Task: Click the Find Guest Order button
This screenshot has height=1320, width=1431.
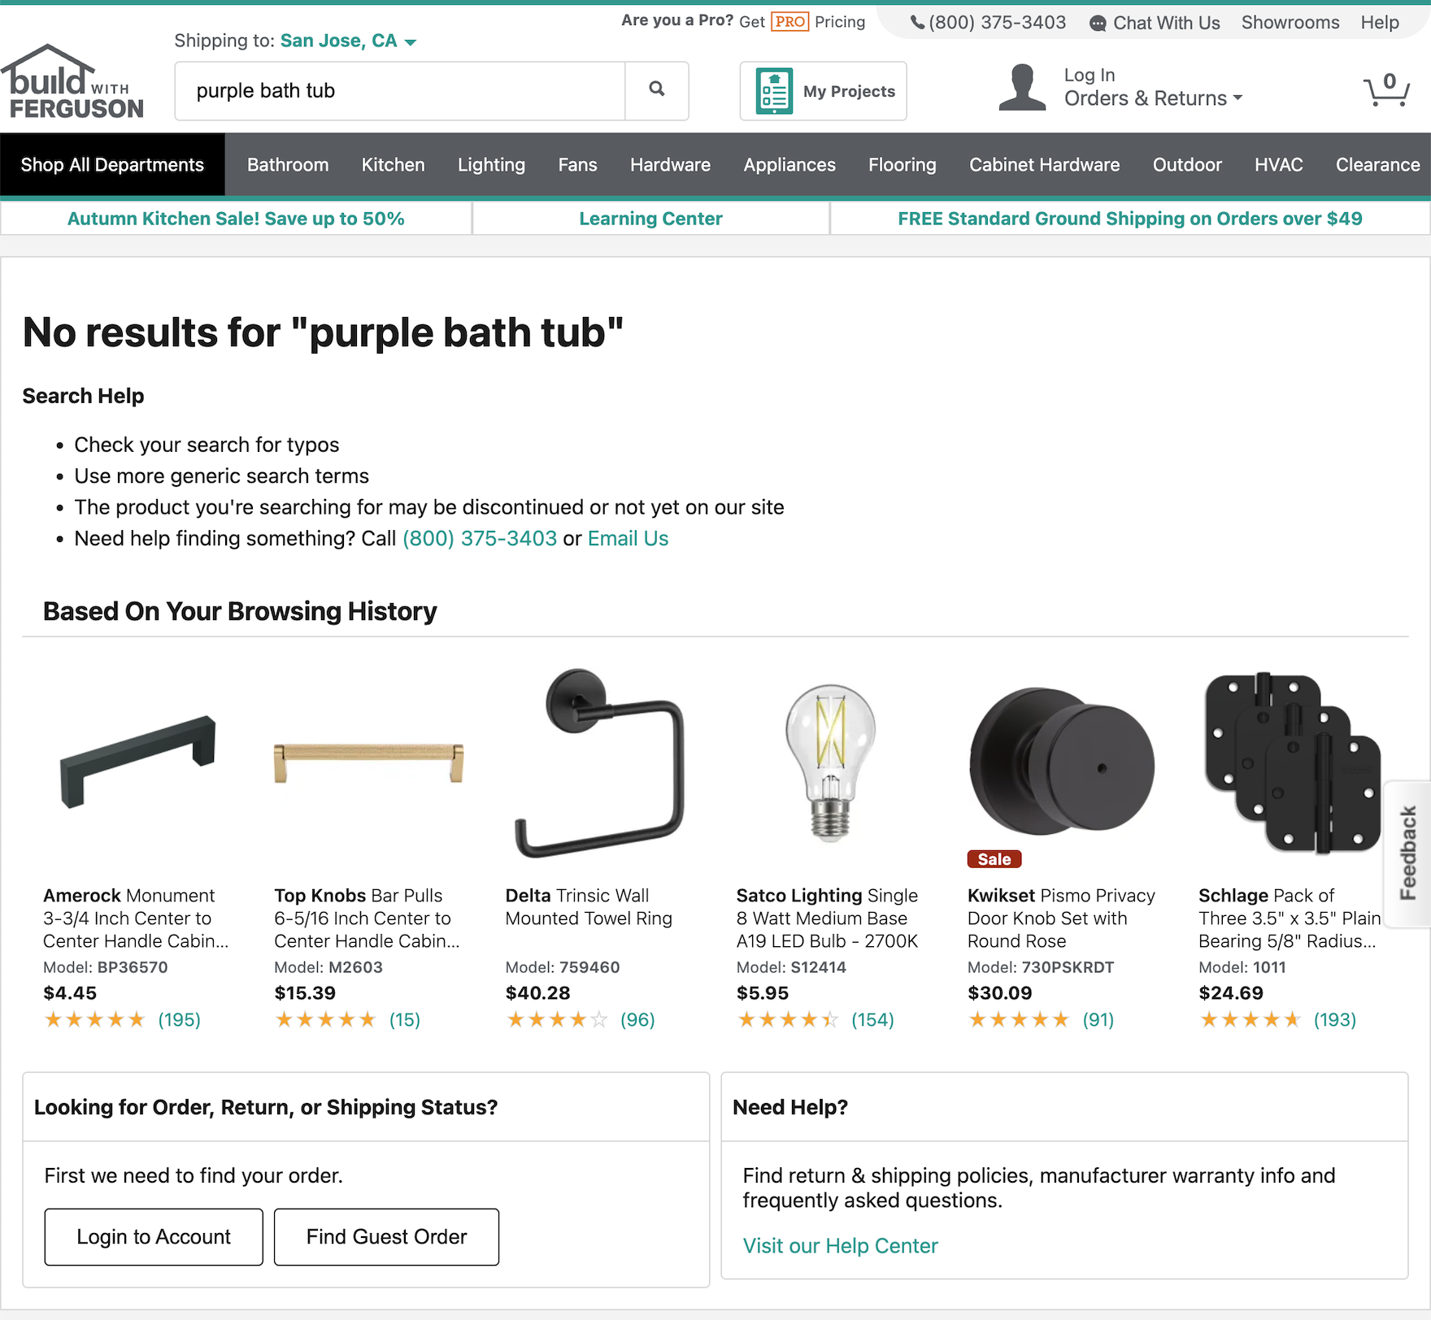Action: coord(386,1236)
